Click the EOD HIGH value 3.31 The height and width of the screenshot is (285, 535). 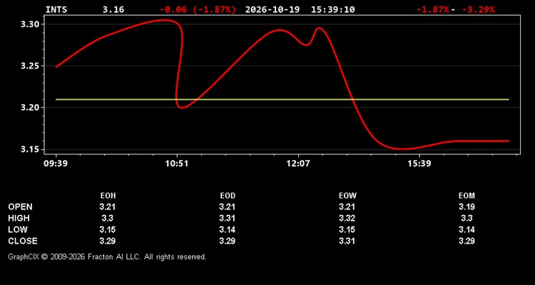pyautogui.click(x=228, y=218)
